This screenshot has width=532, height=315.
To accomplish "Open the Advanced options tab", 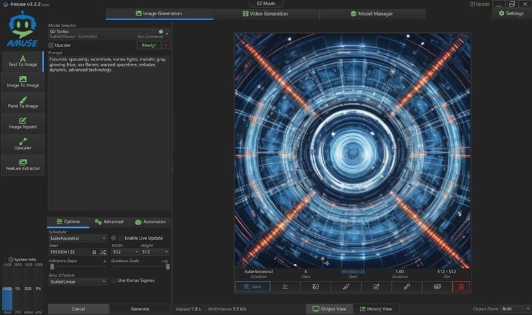I will pyautogui.click(x=109, y=222).
